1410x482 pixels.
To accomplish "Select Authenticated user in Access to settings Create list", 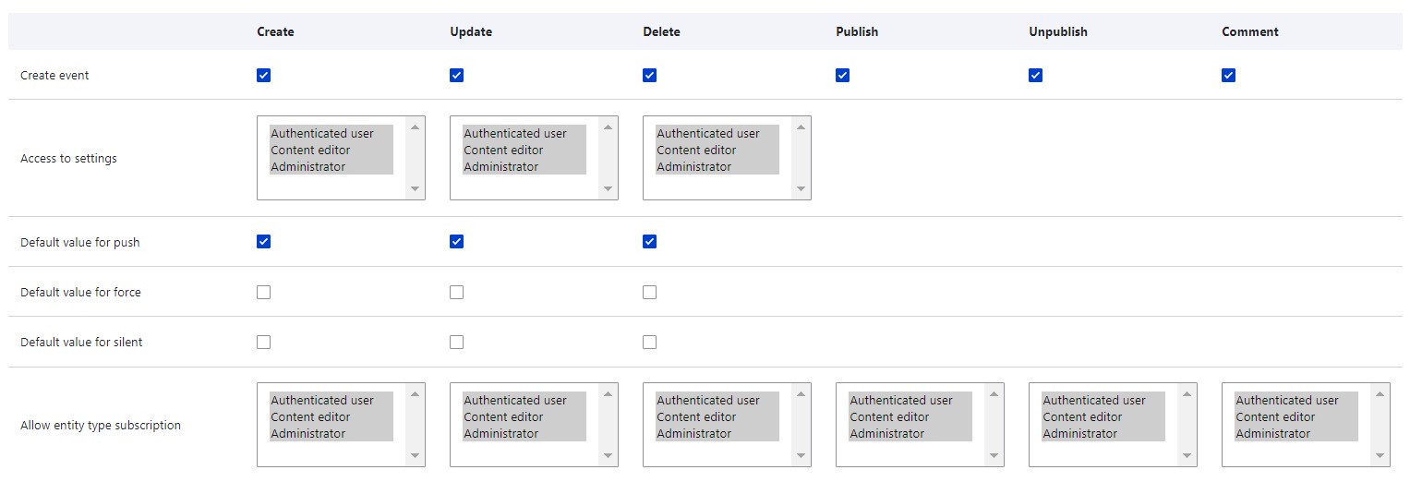I will tap(322, 134).
